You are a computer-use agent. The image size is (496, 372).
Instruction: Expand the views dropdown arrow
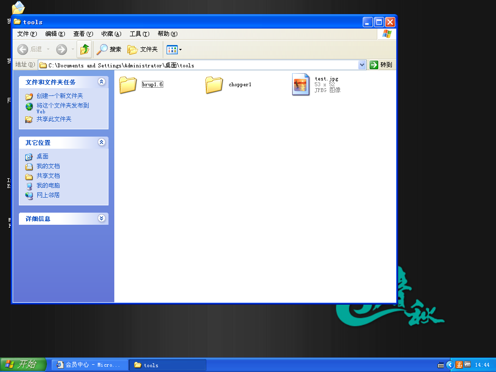tap(180, 50)
